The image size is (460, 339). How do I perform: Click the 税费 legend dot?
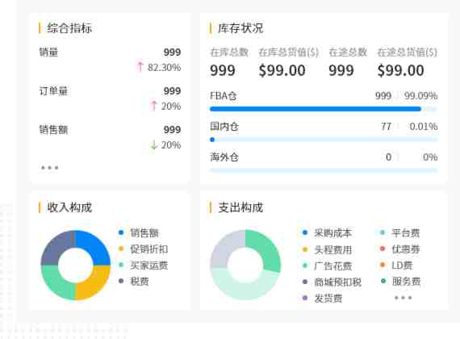[121, 281]
